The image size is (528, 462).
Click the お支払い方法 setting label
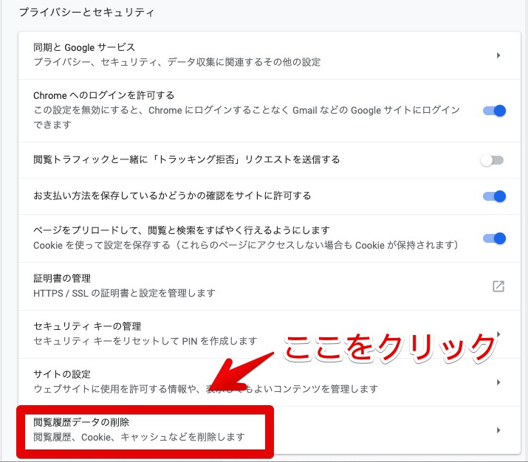[x=172, y=196]
